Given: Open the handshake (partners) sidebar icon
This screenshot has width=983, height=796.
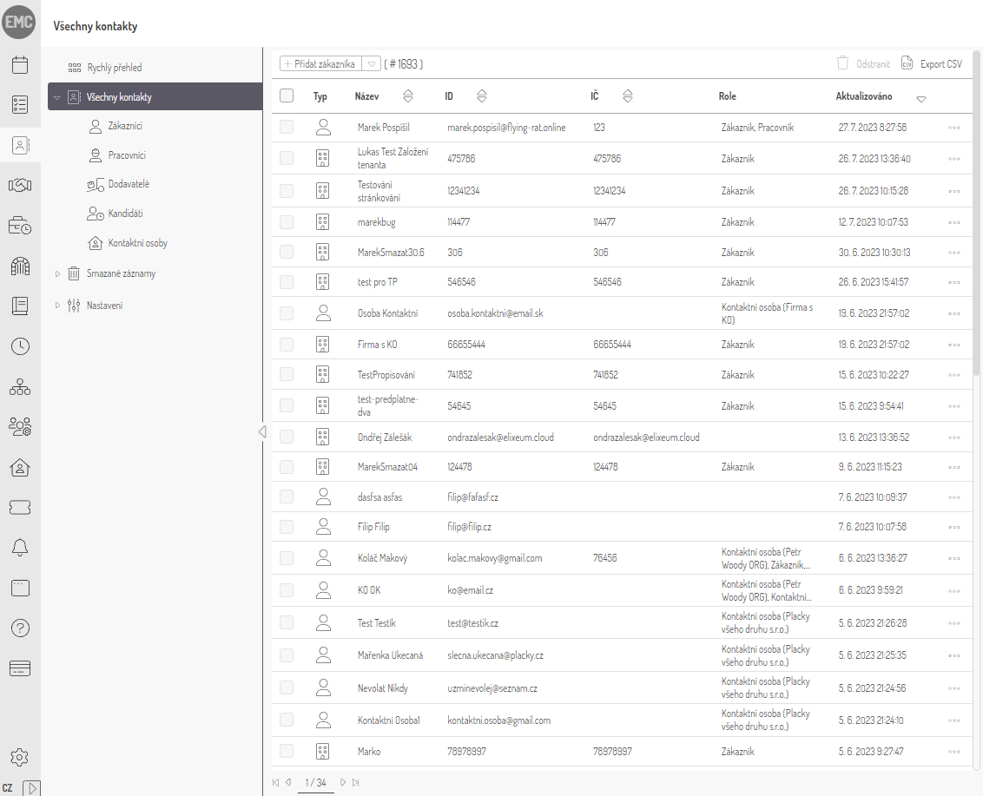Looking at the screenshot, I should coord(19,183).
